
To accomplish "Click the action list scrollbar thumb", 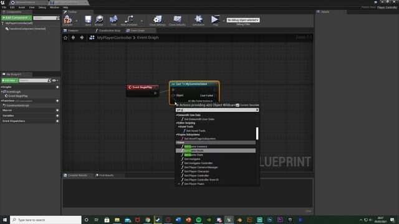I will point(257,133).
